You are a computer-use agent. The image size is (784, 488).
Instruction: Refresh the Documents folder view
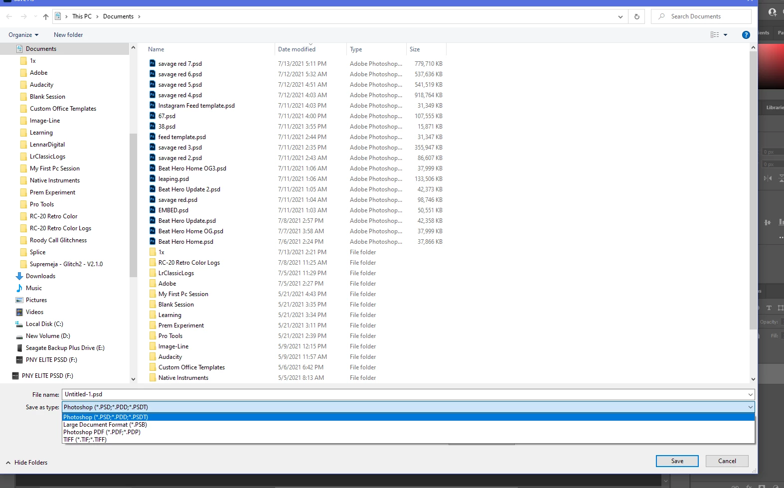[x=636, y=16]
